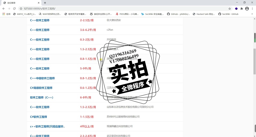Open a new tab with the plus button
Viewport: 256px width, 137px height.
[45, 3]
